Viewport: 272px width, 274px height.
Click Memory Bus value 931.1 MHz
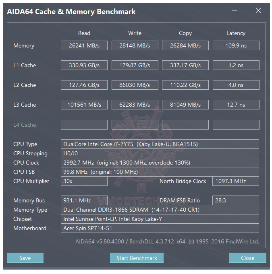84,200
